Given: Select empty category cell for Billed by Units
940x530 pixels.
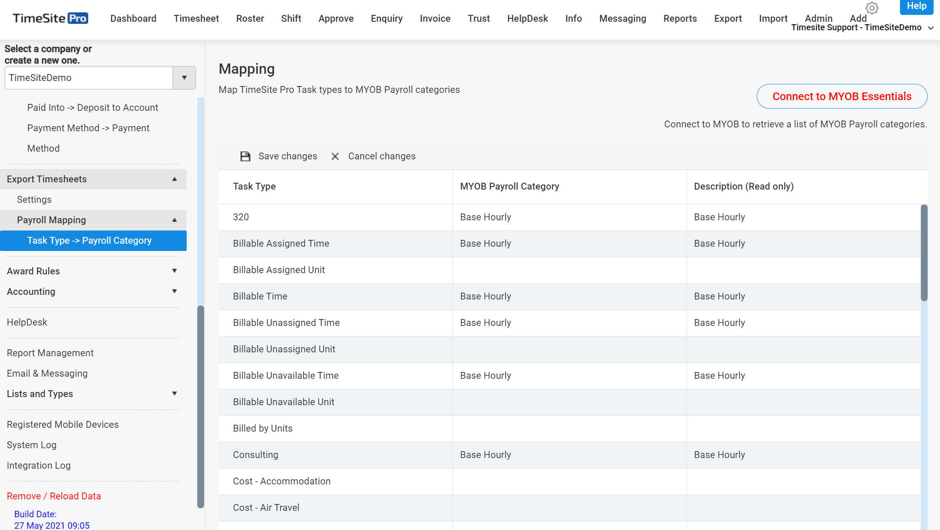Looking at the screenshot, I should tap(569, 429).
